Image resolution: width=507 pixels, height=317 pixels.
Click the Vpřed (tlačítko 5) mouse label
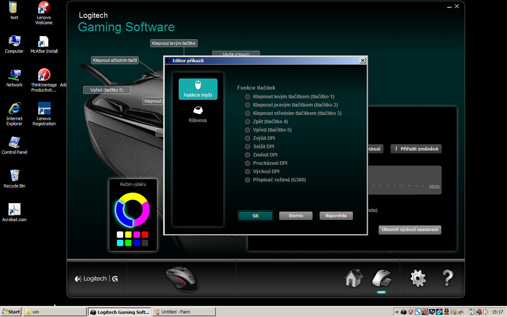(x=107, y=90)
